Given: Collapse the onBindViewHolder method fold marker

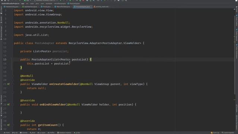Looking at the screenshot, I should 13,105.
